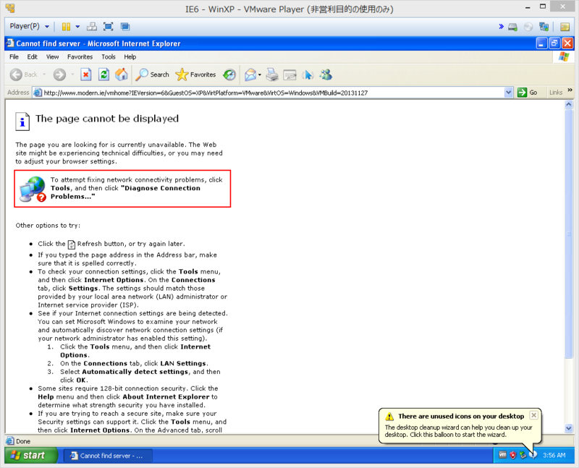Click VMware hard disk device icon
Viewport: 579px width, 468px height.
pos(512,27)
